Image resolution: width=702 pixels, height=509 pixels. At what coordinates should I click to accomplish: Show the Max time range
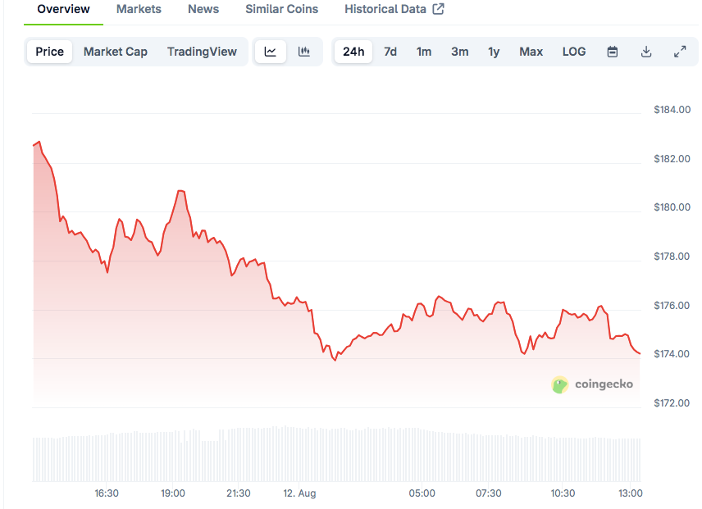[x=531, y=52]
